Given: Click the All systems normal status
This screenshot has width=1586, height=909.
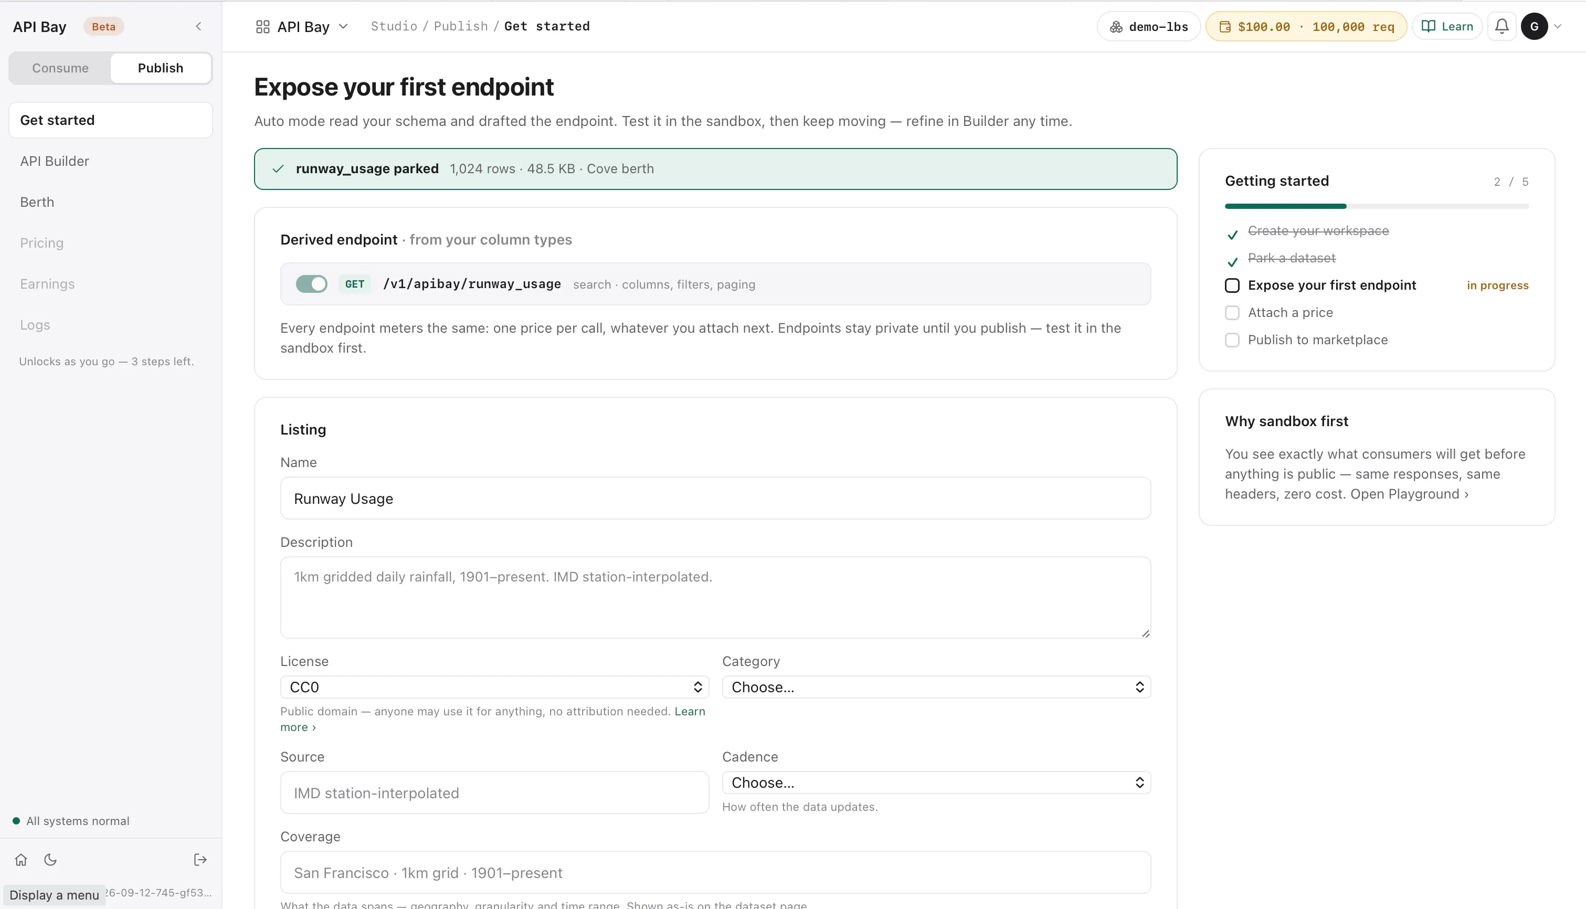Looking at the screenshot, I should (71, 821).
